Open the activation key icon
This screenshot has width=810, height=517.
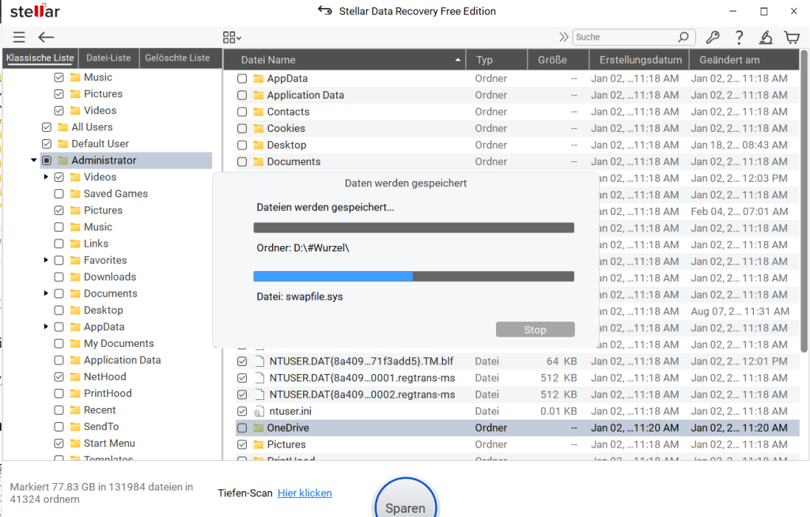712,37
